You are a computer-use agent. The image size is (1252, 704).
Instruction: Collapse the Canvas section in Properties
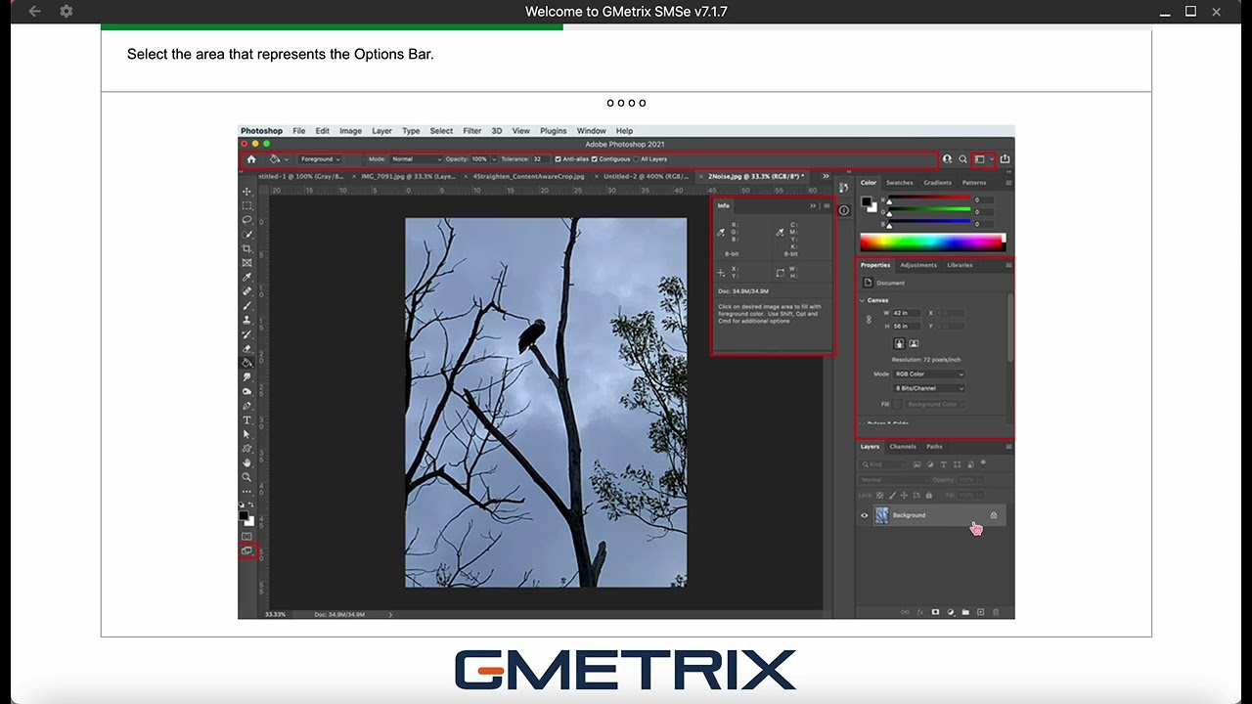pyautogui.click(x=862, y=300)
